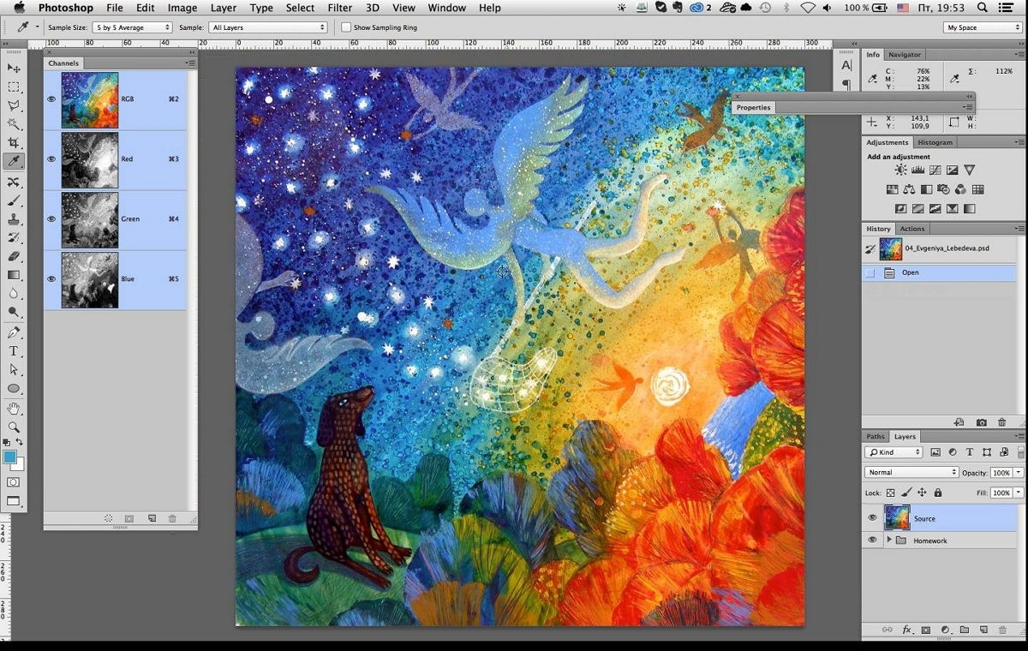
Task: Add a layer mask
Action: [x=926, y=630]
